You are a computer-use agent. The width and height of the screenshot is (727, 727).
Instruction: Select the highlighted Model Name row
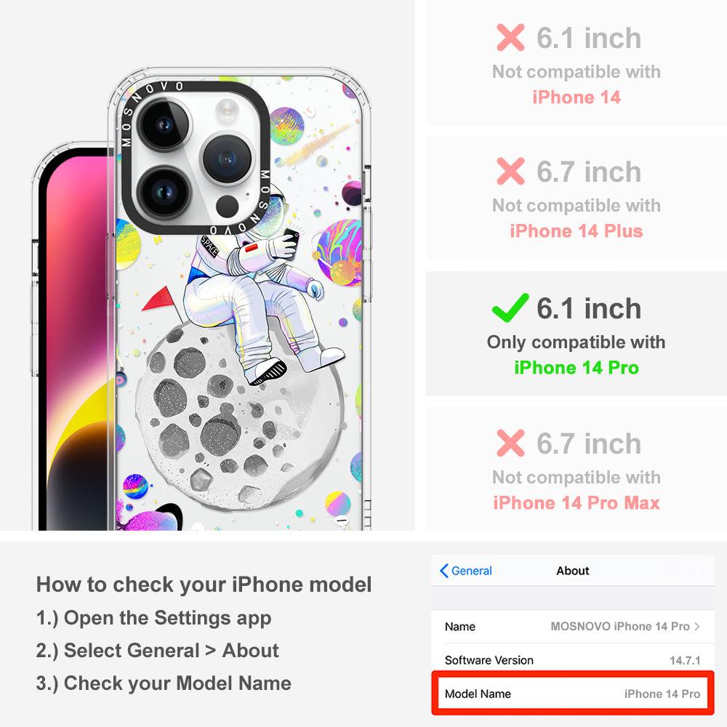pyautogui.click(x=573, y=694)
